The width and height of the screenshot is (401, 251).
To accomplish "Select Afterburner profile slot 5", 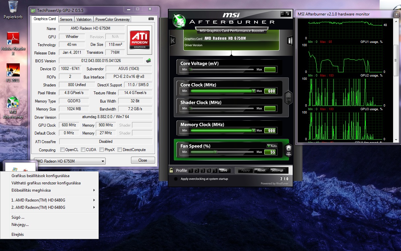I will 215,171.
